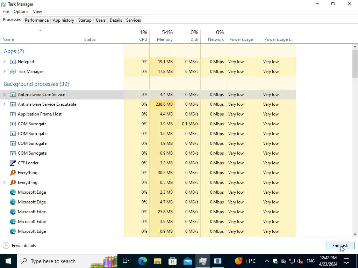
Task: Show hidden system tray icons
Action: coord(266,261)
